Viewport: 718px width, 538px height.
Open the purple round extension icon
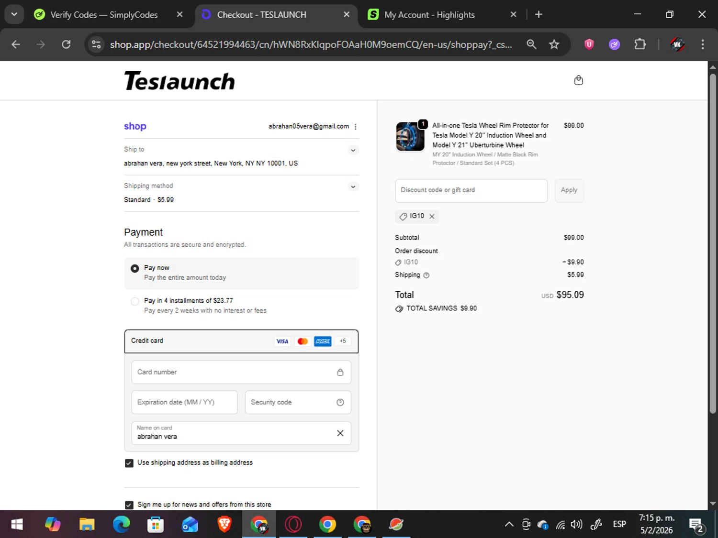coord(615,44)
